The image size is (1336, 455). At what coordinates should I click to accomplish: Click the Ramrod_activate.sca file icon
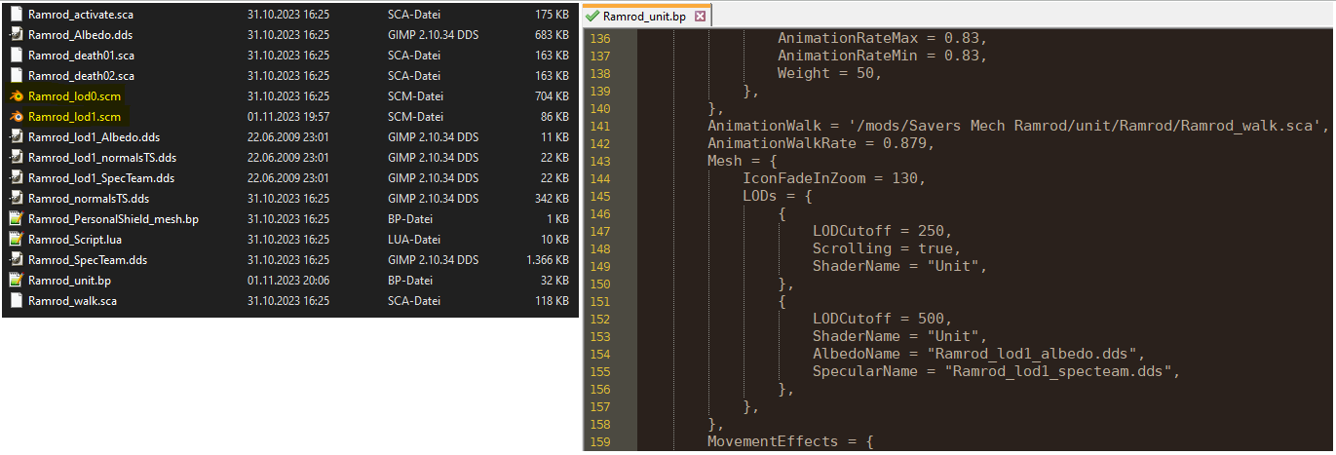pos(16,14)
